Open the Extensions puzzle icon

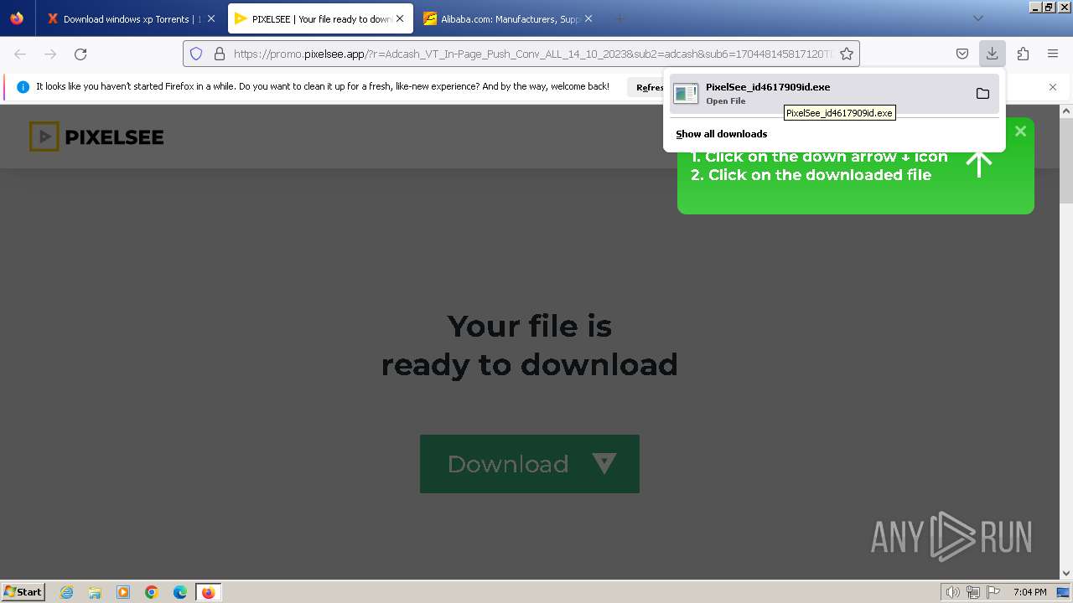(1023, 54)
